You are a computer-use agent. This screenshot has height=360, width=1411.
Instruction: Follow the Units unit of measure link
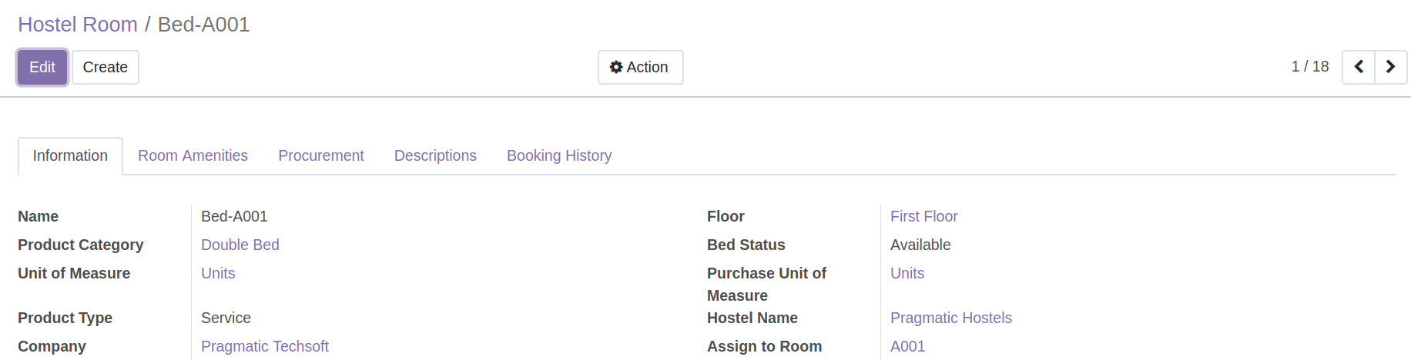point(218,273)
